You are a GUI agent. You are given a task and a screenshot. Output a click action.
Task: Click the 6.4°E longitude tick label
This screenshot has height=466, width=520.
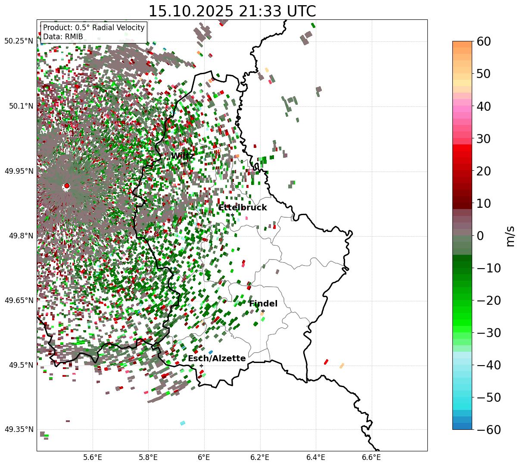pos(316,457)
